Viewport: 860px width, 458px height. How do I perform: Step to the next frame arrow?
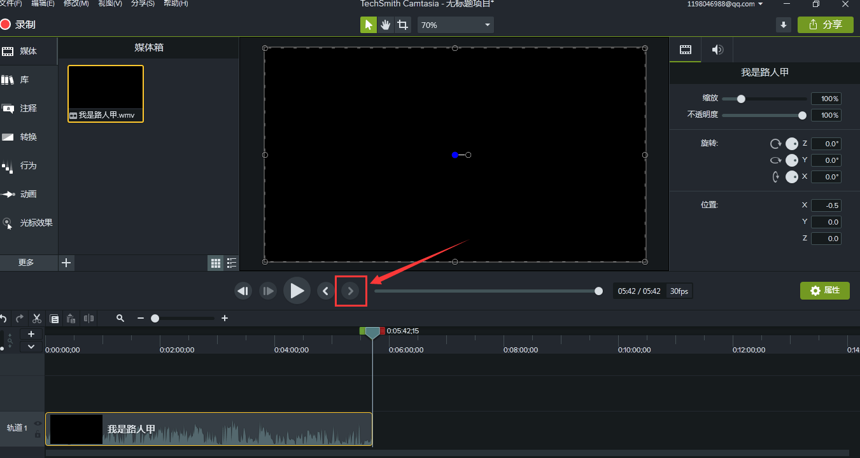(x=351, y=291)
